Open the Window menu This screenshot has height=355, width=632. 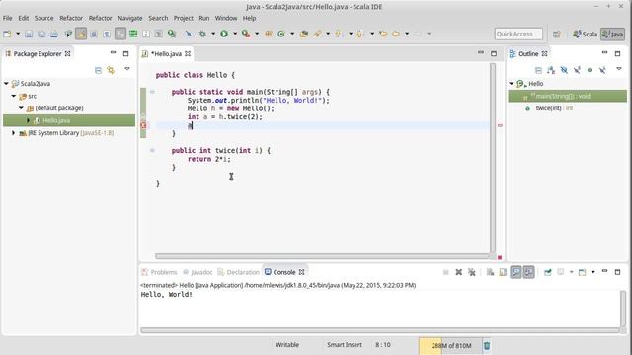pyautogui.click(x=226, y=18)
